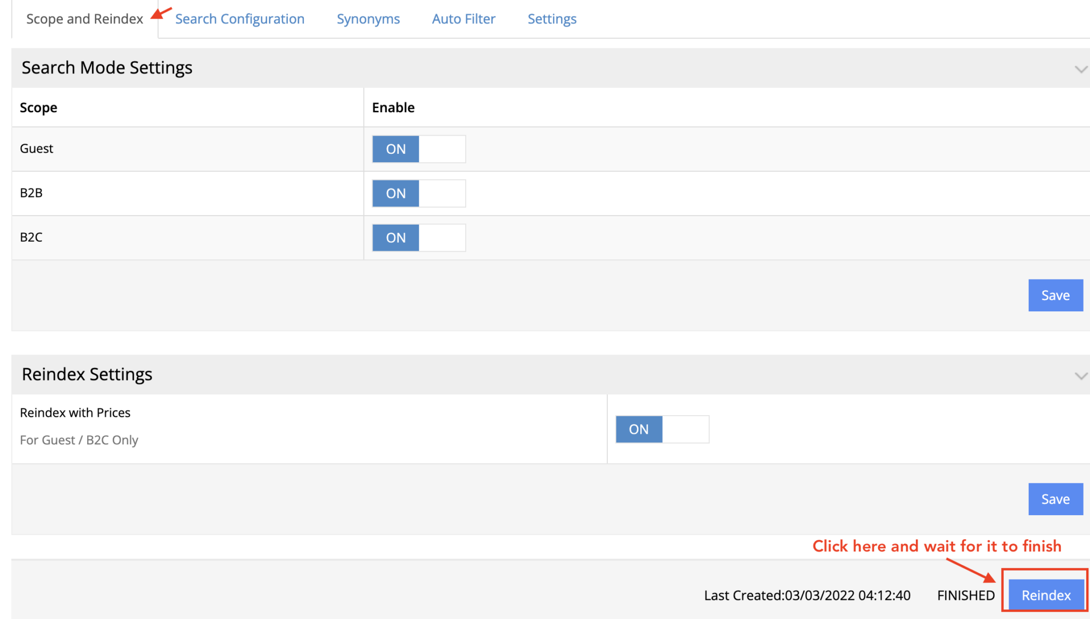
Task: Switch to the Search Configuration tab
Action: coord(239,19)
